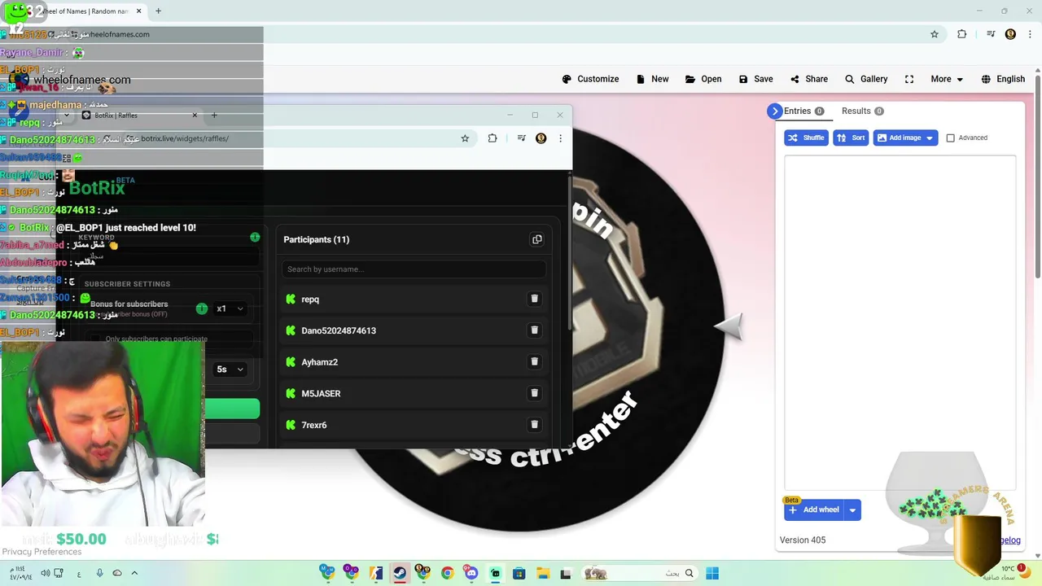Open extensions icon in BotRix window
This screenshot has height=586, width=1042.
pyautogui.click(x=493, y=138)
